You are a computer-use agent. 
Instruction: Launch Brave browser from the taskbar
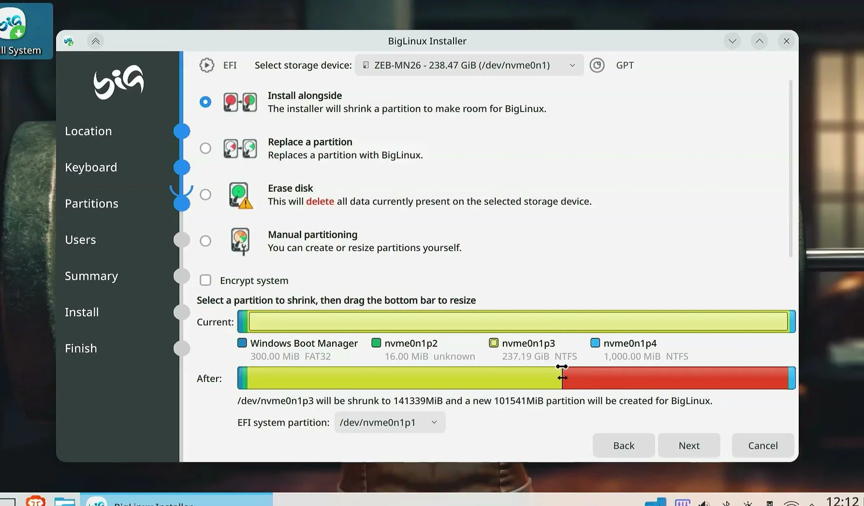click(x=36, y=502)
